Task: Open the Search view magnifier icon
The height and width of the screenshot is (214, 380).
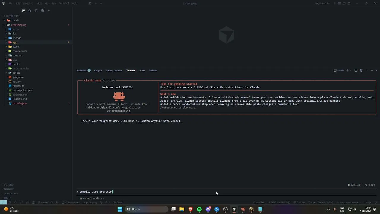Action: coord(30,10)
